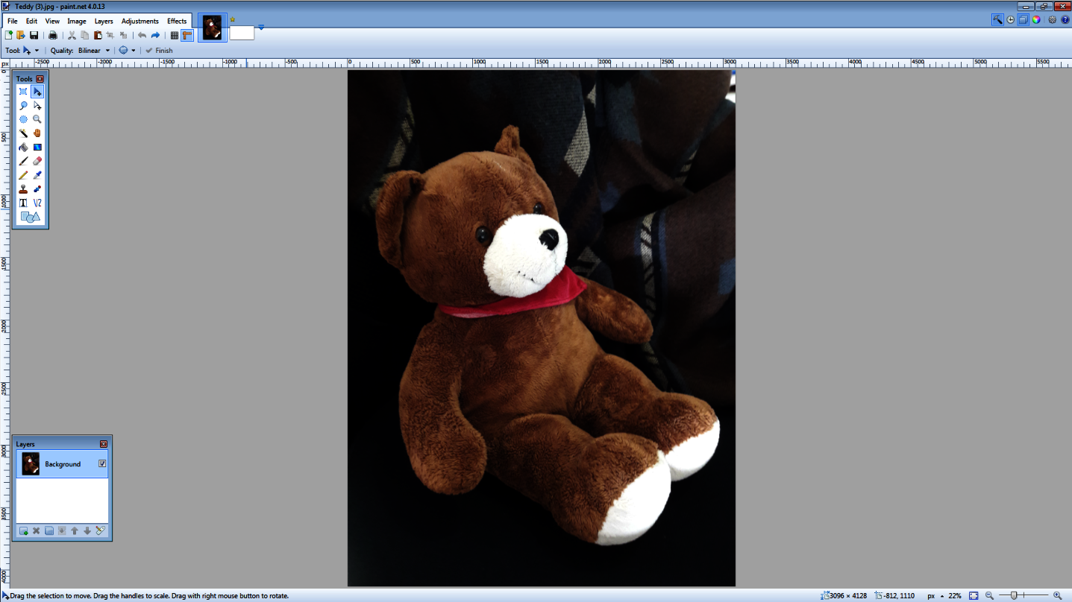Select the Magic Wand tool
The height and width of the screenshot is (602, 1072).
coord(23,133)
